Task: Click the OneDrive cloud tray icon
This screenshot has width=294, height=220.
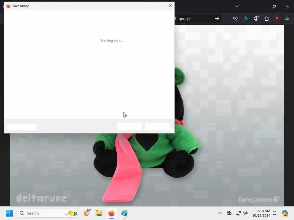Action: pos(229,213)
